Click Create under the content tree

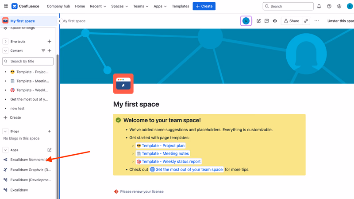point(12,117)
